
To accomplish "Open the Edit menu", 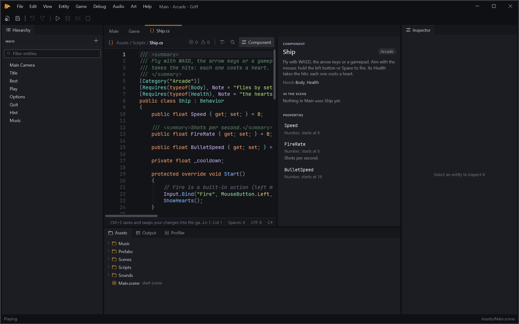I will pos(33,6).
